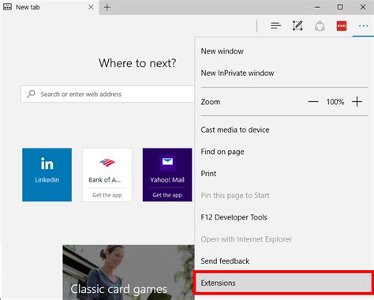Open the Extensions menu entry
Image resolution: width=374 pixels, height=300 pixels.
pyautogui.click(x=283, y=283)
